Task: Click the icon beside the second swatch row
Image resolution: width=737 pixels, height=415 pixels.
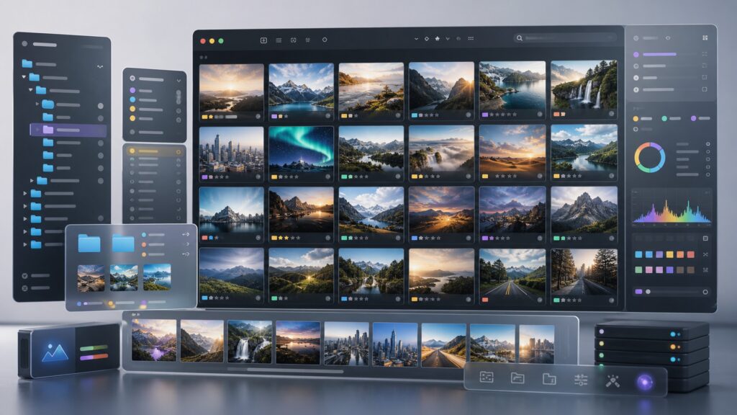Action: click(705, 270)
